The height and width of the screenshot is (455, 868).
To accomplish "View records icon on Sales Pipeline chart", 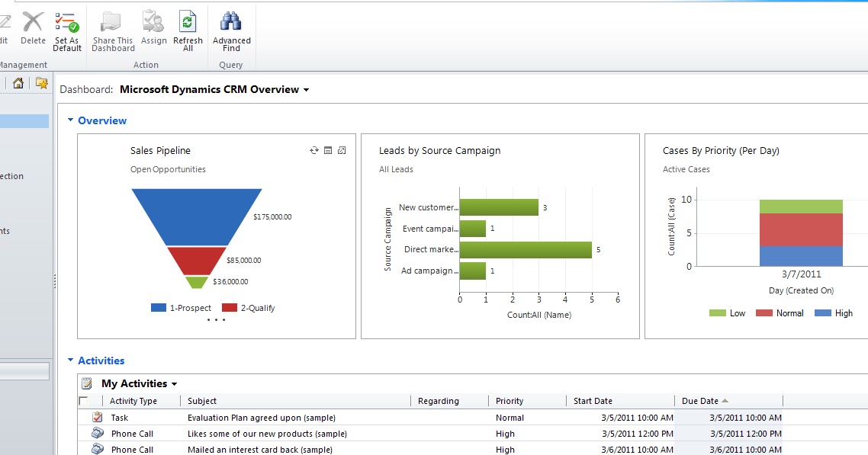I will tap(328, 150).
